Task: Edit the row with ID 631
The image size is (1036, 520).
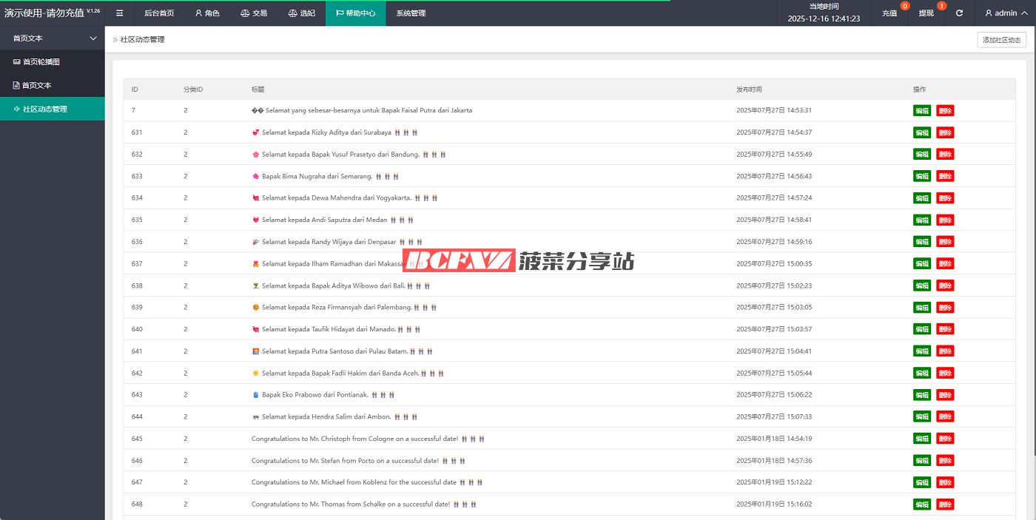Action: click(x=921, y=132)
